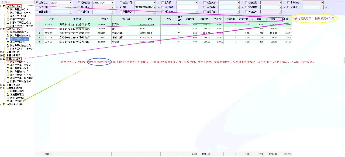Open the 客户 combo box dropdown
Viewport: 345px width, 157px height.
tap(154, 7)
